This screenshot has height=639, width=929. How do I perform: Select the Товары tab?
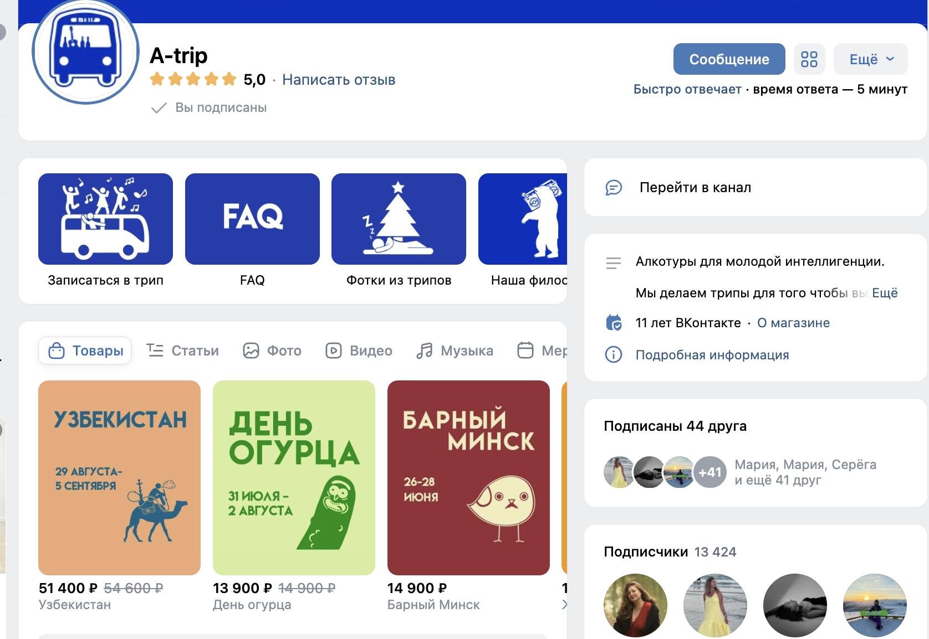[x=85, y=351]
